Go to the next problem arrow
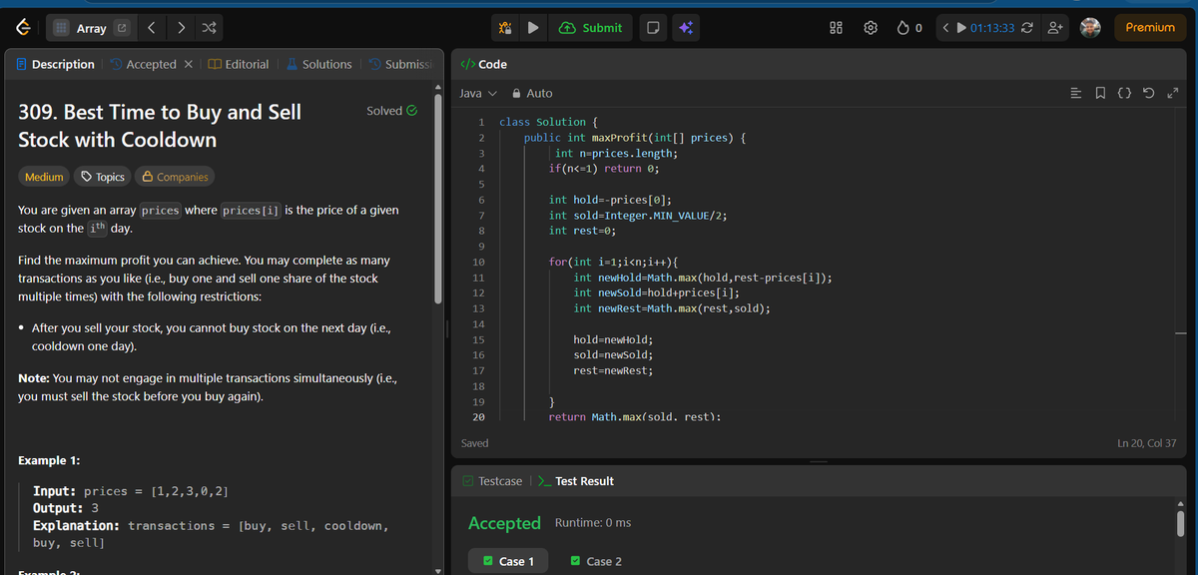The height and width of the screenshot is (575, 1198). [x=182, y=28]
